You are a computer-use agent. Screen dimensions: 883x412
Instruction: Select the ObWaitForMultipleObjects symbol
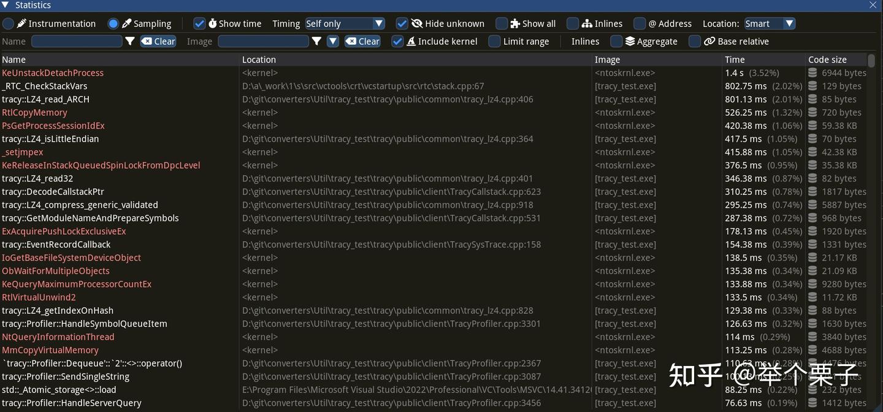[x=56, y=271]
